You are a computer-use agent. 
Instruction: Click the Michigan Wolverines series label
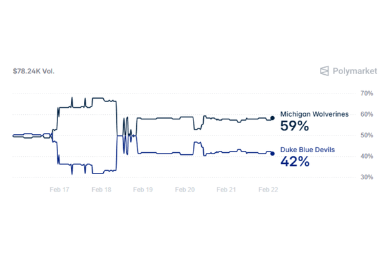314,114
